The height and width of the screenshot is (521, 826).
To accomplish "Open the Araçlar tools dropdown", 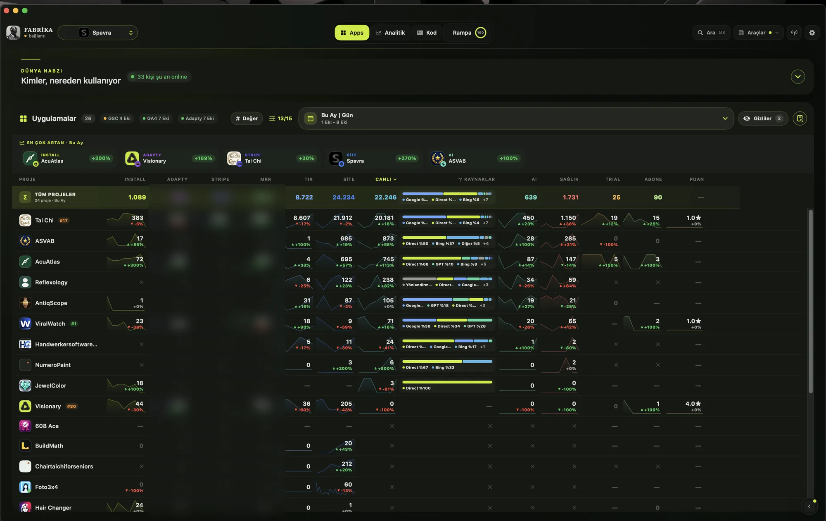I will pos(759,33).
